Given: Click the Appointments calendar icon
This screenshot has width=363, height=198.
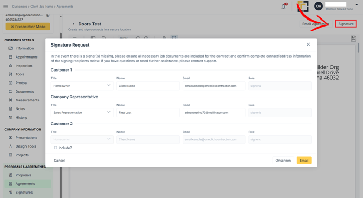Looking at the screenshot, I should 11,57.
